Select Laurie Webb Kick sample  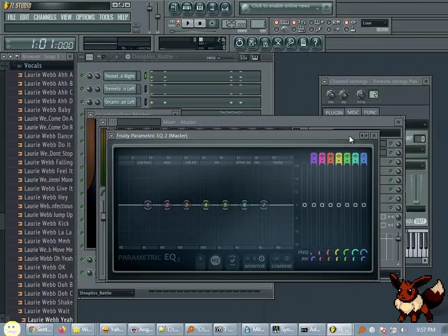(46, 224)
